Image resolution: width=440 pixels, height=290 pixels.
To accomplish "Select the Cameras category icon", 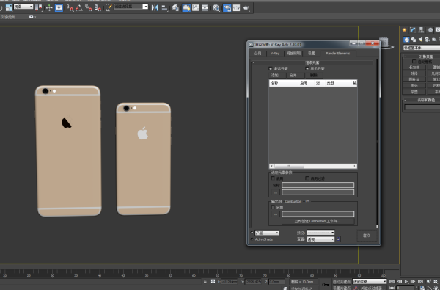I will coord(427,40).
